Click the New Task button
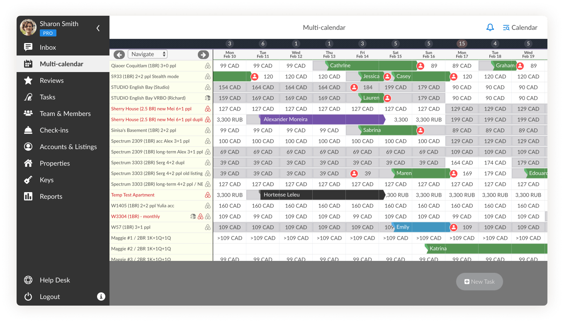Screen dimensions: 564x323 click(479, 282)
